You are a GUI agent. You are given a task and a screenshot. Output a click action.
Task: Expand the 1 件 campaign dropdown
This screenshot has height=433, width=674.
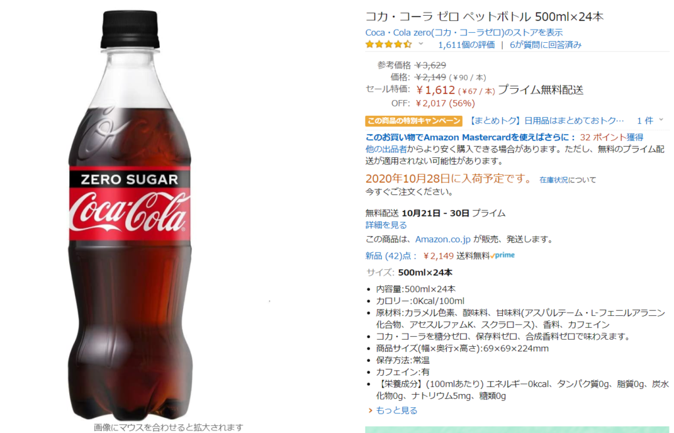650,120
